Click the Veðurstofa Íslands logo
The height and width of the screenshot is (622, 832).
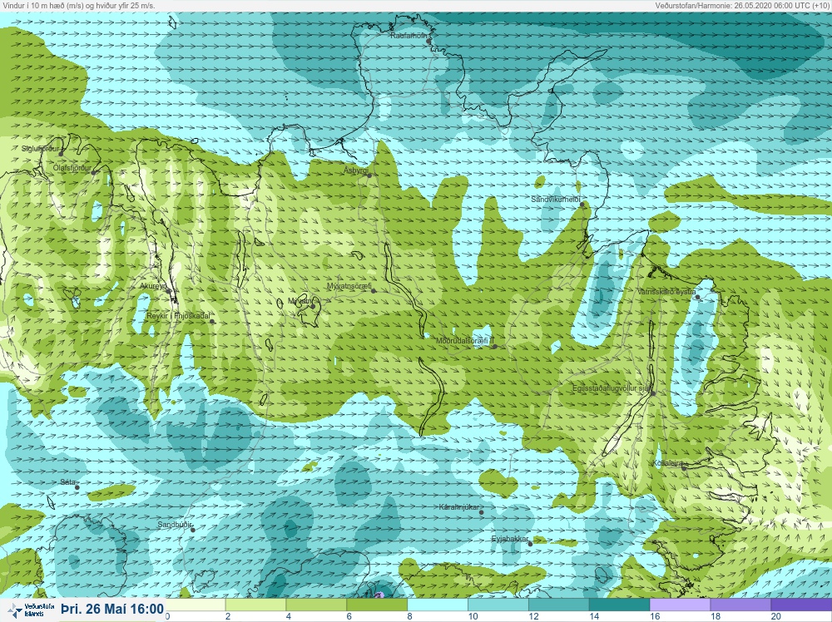[x=32, y=610]
